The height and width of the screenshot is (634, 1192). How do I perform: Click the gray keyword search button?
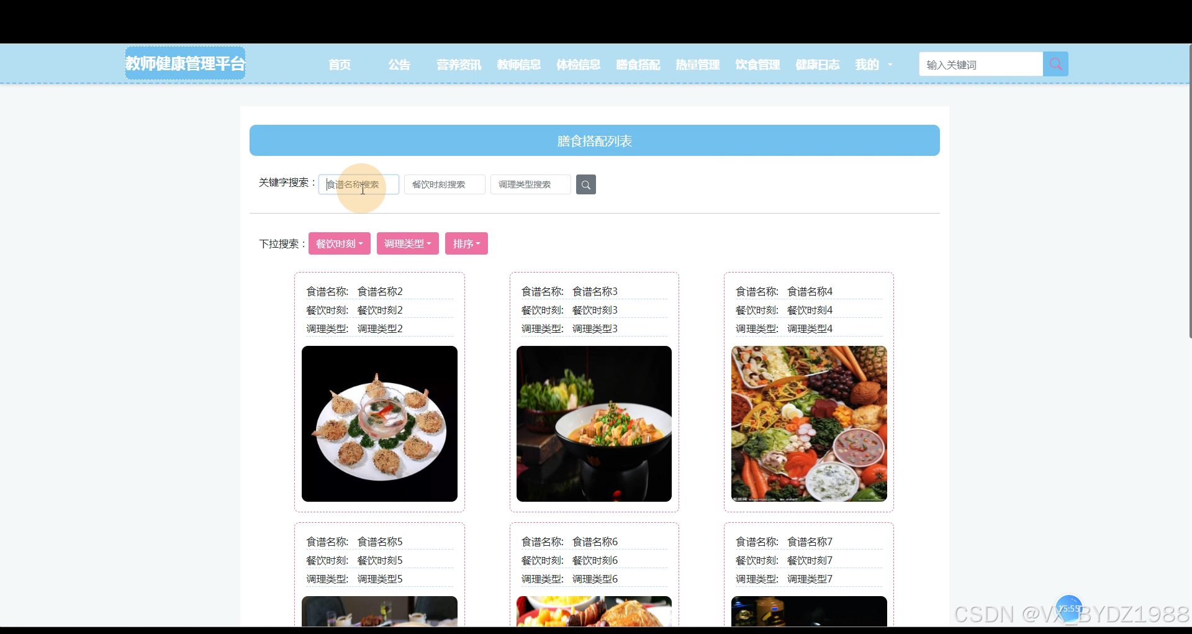(x=585, y=184)
